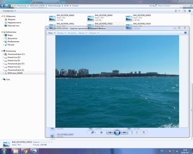This screenshot has width=193, height=154.
Task: Open the Печать dropdown menu
Action: pos(60,33)
